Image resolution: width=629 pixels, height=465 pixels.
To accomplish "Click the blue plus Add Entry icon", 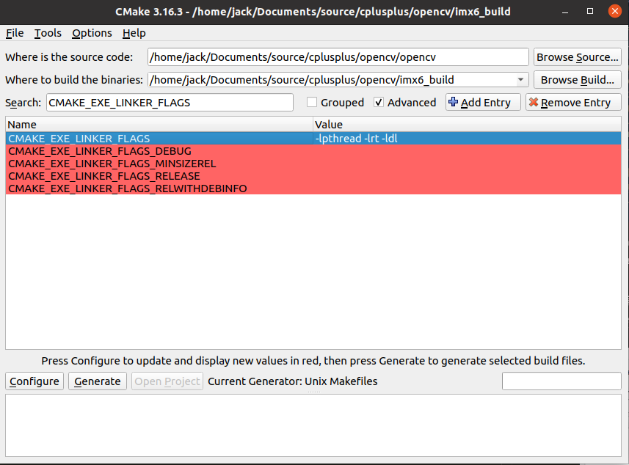I will [x=454, y=102].
